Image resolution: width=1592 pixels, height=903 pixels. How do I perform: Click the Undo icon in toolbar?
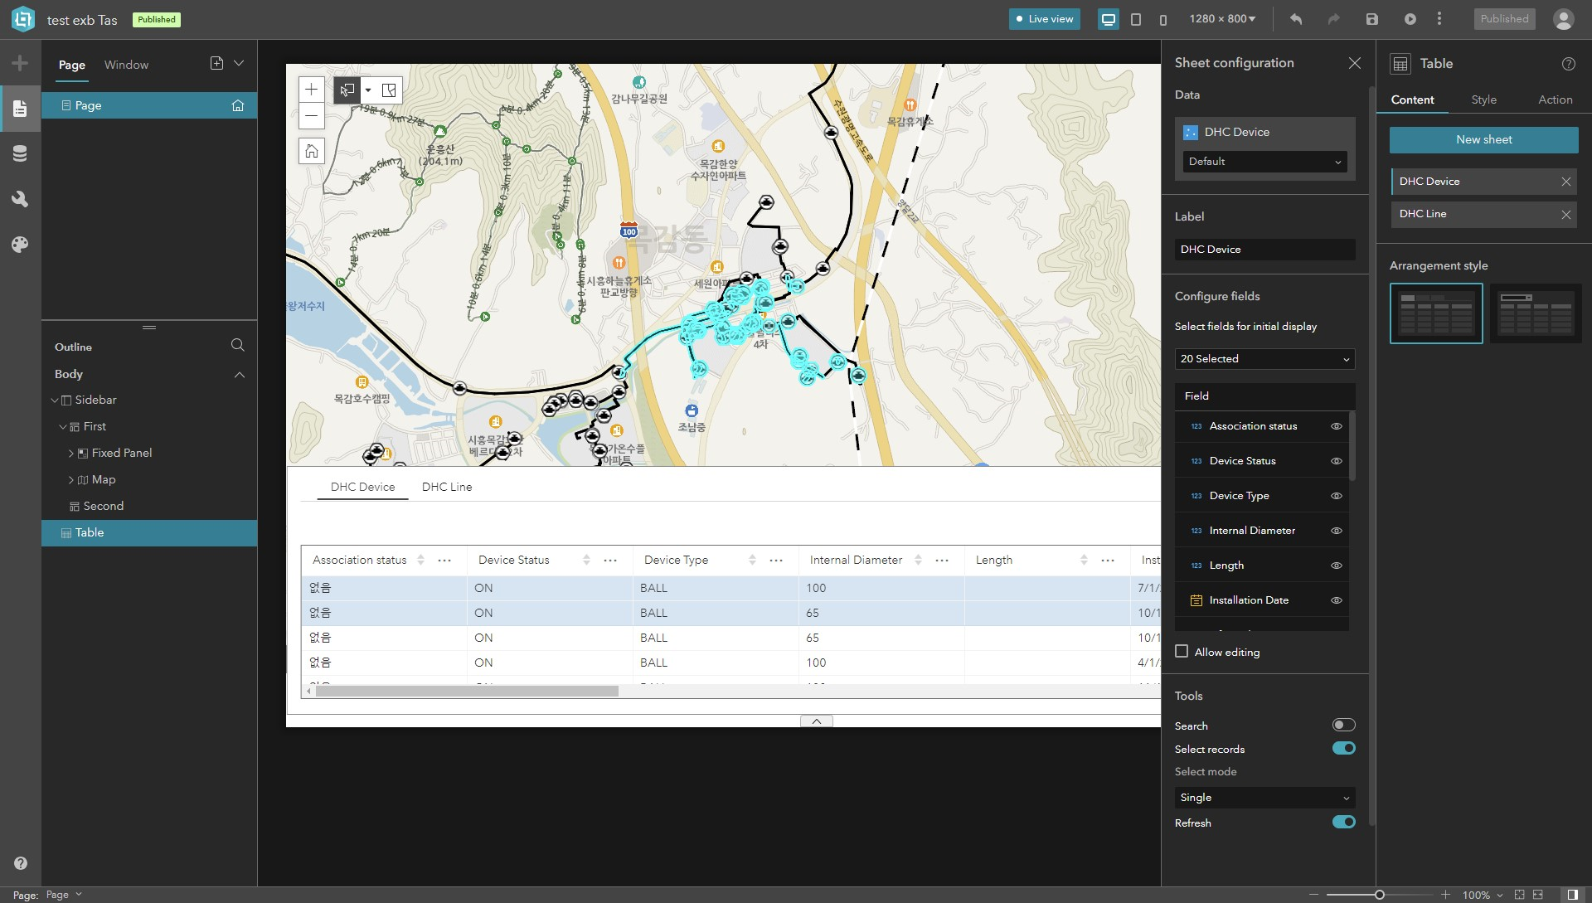(1296, 19)
